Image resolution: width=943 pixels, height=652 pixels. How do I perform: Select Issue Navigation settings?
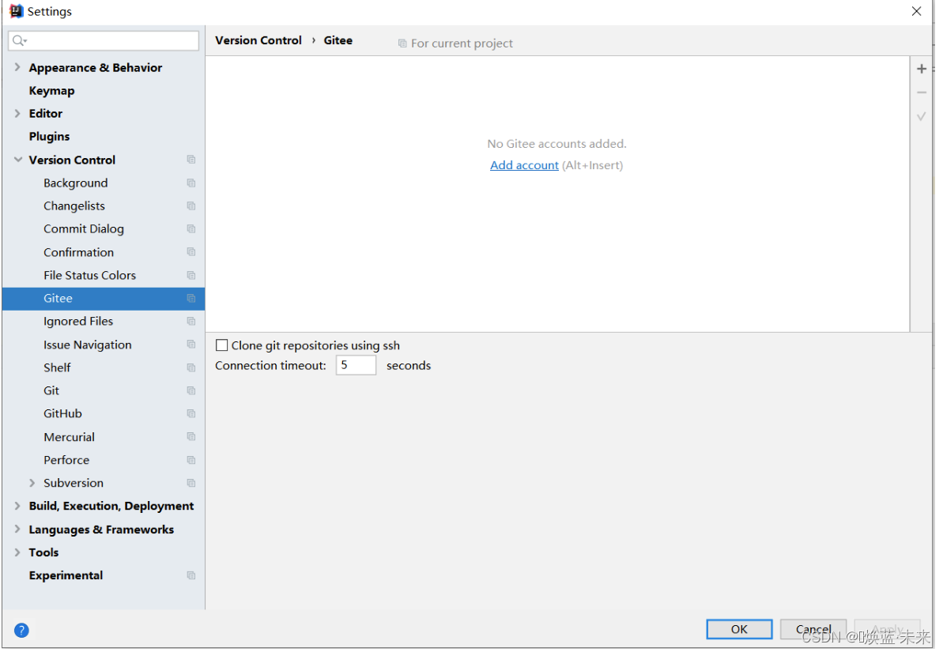(87, 345)
